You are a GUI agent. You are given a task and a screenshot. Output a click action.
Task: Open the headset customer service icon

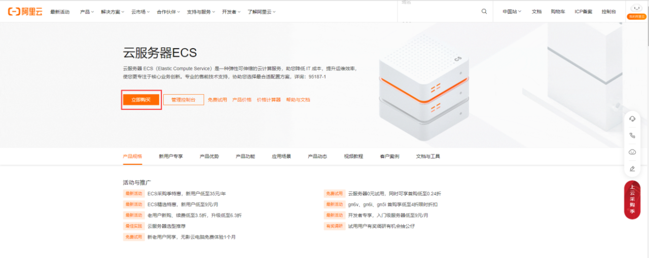[632, 119]
